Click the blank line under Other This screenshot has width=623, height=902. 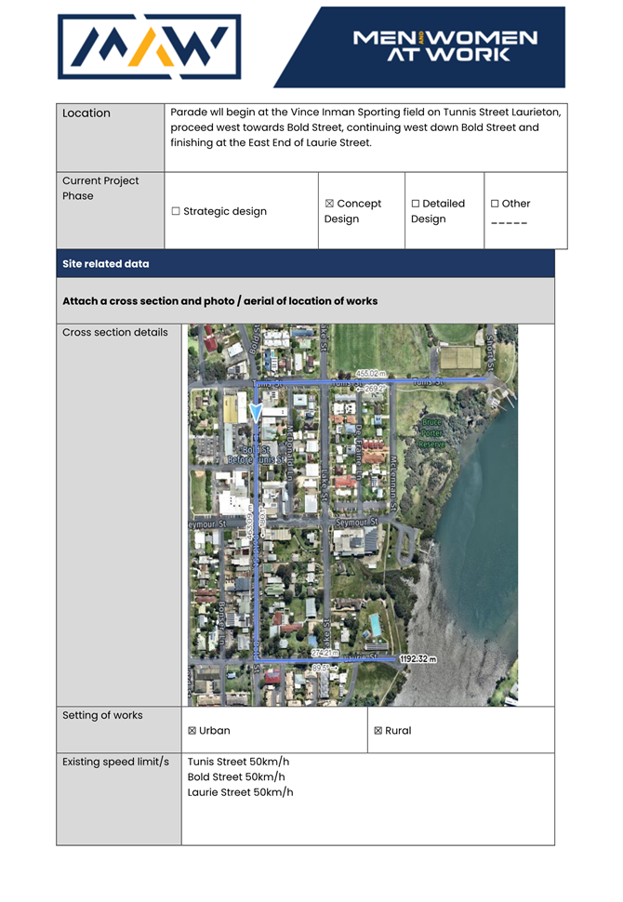click(x=509, y=223)
